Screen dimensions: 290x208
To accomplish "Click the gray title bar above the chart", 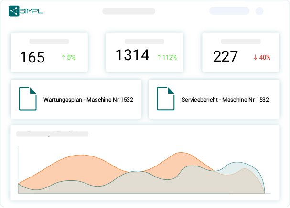I will coord(52,134).
